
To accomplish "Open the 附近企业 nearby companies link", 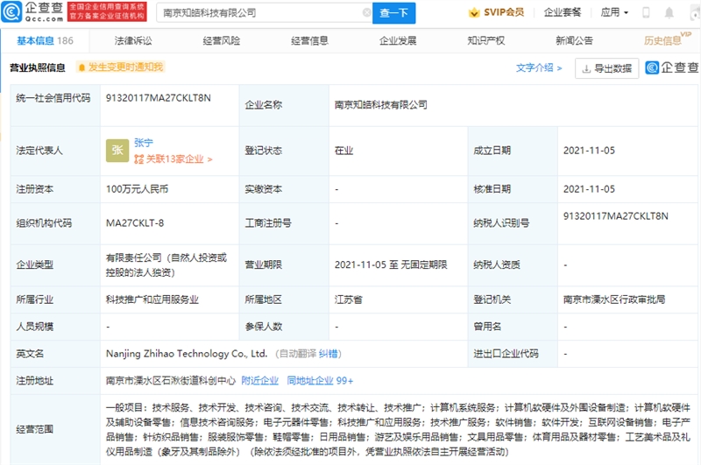I will tap(259, 381).
